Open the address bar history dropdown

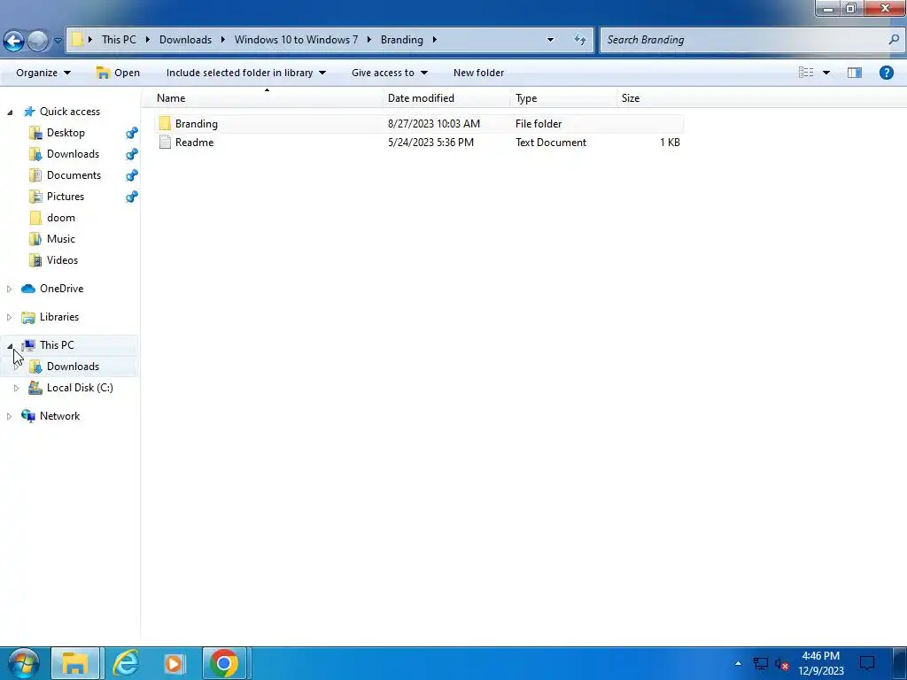tap(550, 39)
